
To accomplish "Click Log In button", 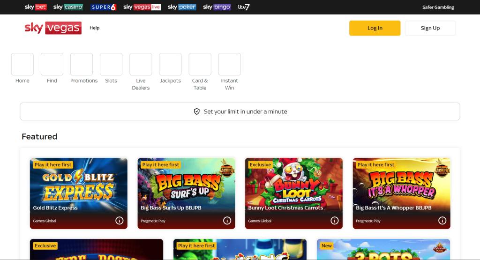I will point(375,28).
